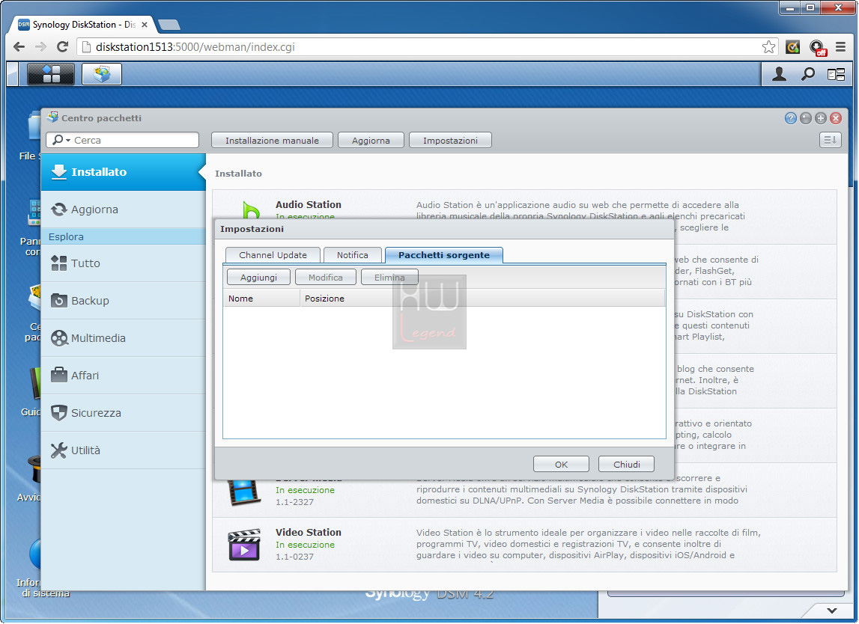The height and width of the screenshot is (624, 859).
Task: Click the Video Station package name
Action: click(309, 532)
